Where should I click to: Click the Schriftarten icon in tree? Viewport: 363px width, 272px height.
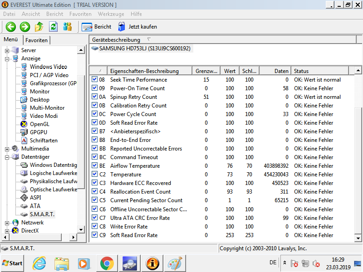[x=24, y=141]
